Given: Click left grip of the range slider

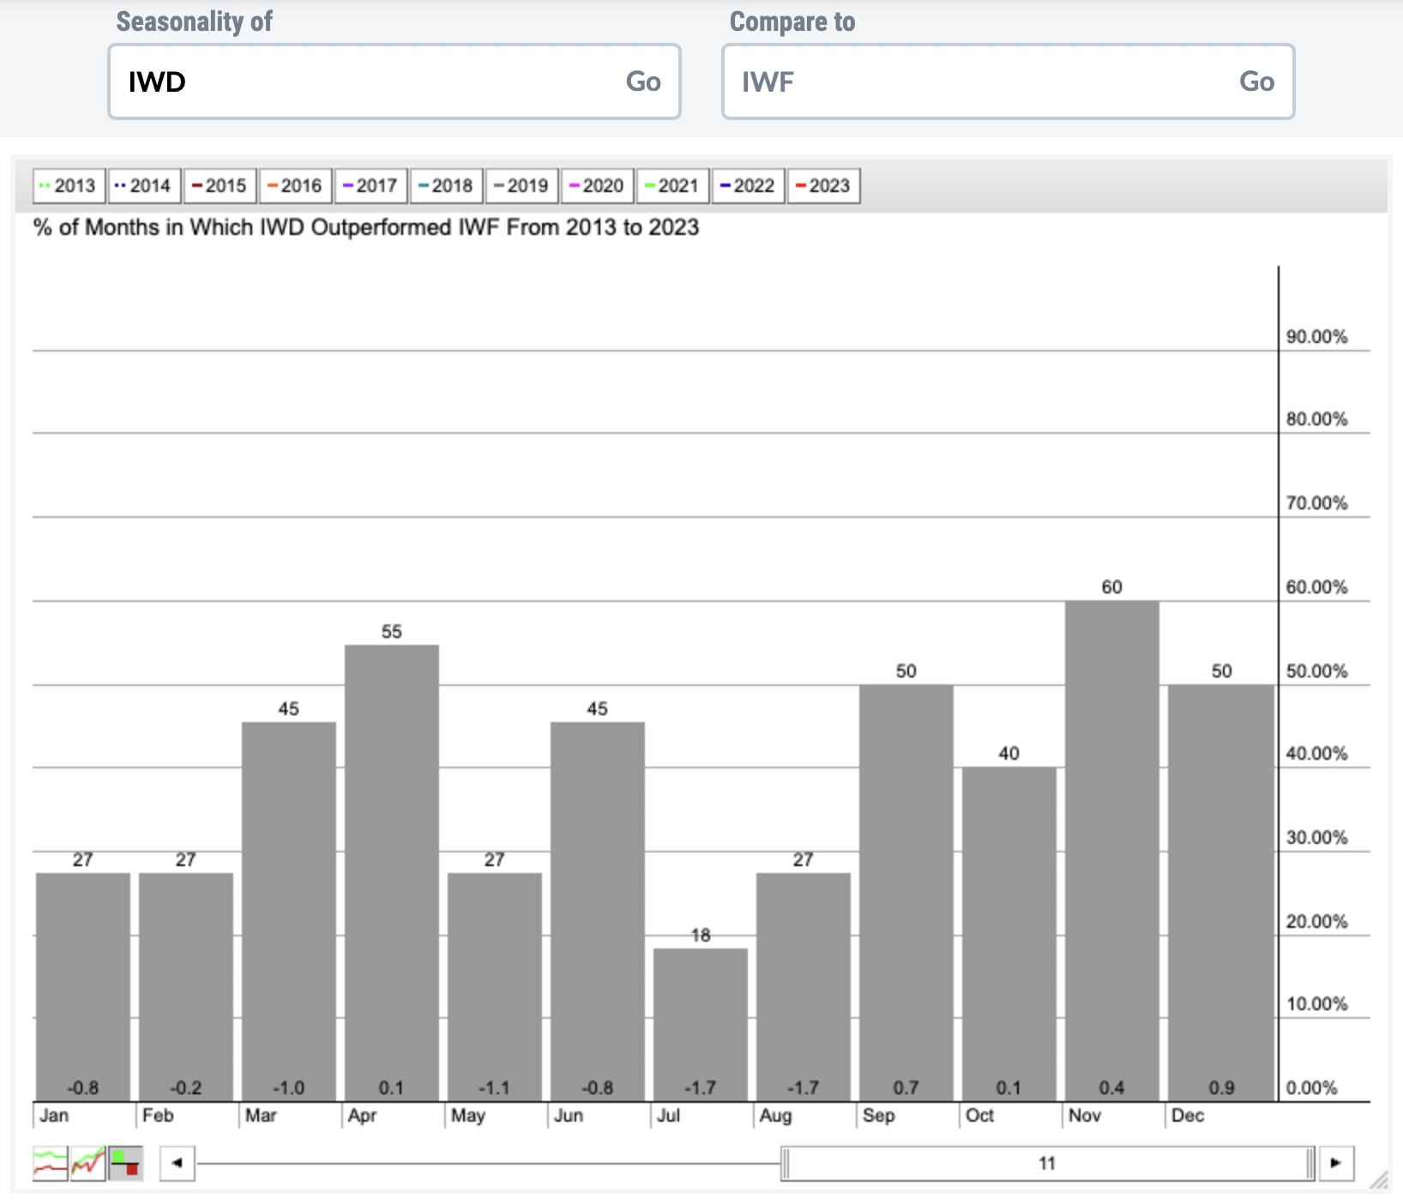Looking at the screenshot, I should [786, 1163].
